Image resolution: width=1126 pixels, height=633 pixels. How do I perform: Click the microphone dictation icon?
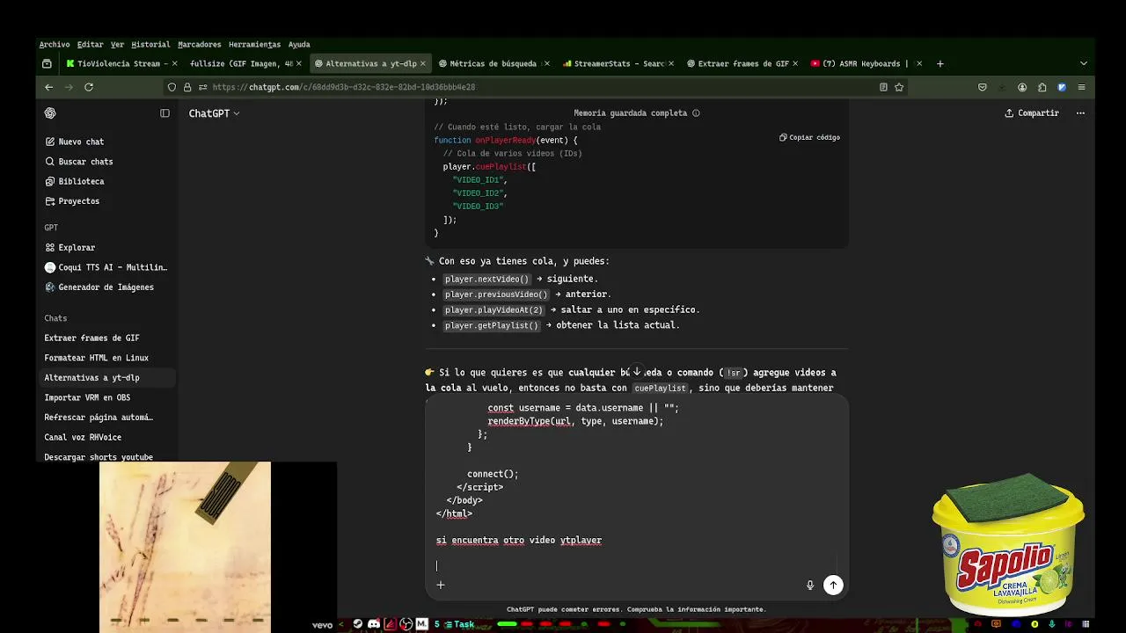click(810, 586)
